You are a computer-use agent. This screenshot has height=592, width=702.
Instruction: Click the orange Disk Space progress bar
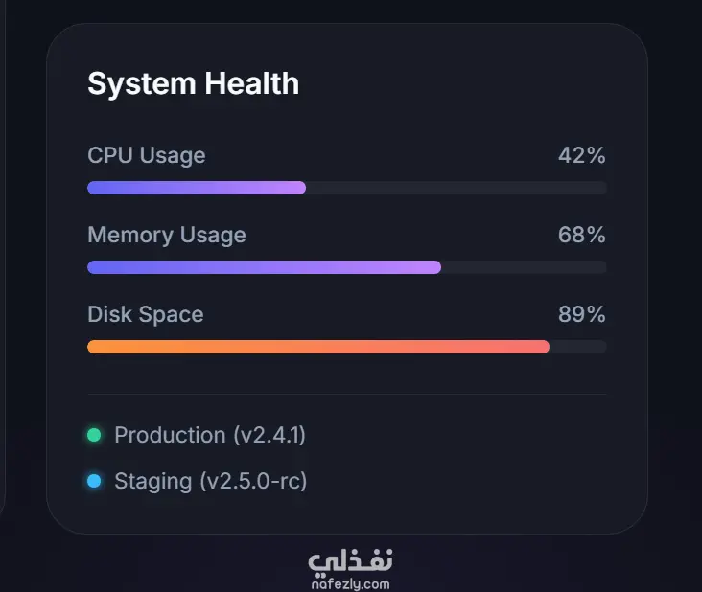click(x=318, y=347)
